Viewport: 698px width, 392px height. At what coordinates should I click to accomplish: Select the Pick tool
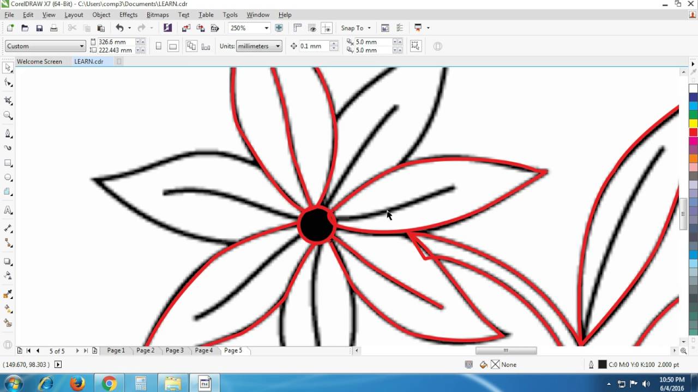8,68
